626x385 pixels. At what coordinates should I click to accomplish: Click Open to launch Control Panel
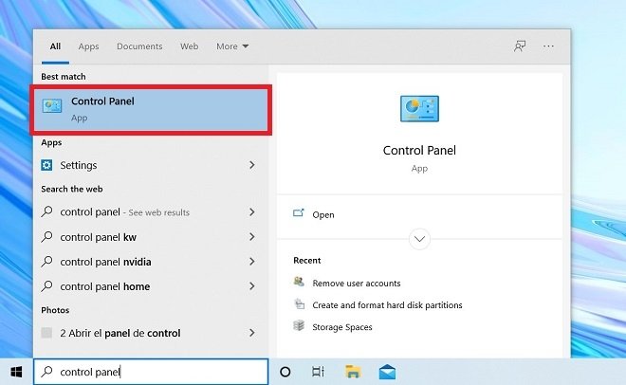pyautogui.click(x=323, y=214)
